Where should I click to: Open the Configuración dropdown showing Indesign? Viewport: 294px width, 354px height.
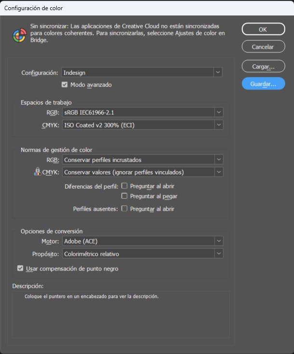click(x=142, y=72)
